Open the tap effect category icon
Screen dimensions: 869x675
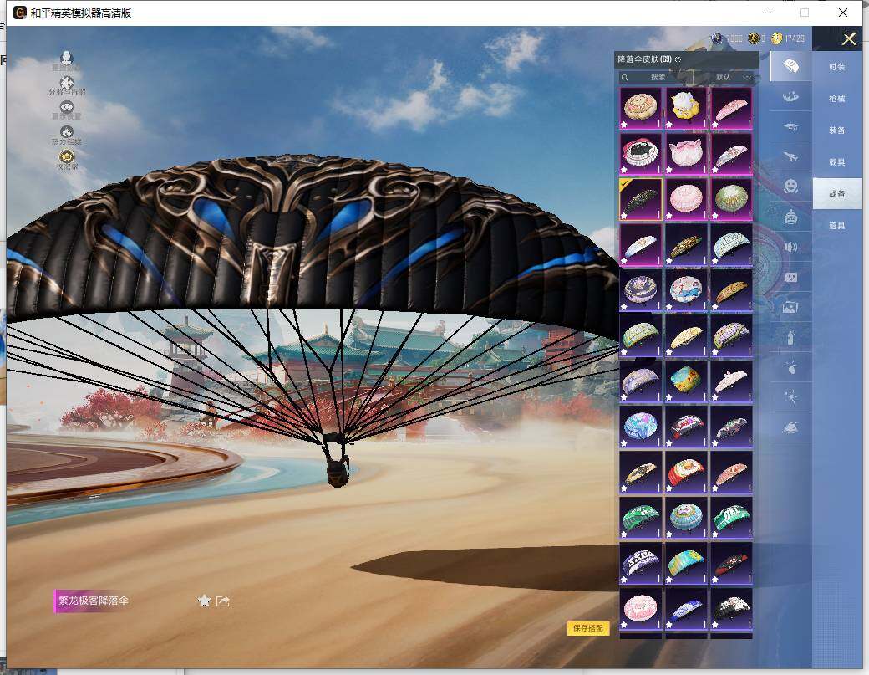790,366
